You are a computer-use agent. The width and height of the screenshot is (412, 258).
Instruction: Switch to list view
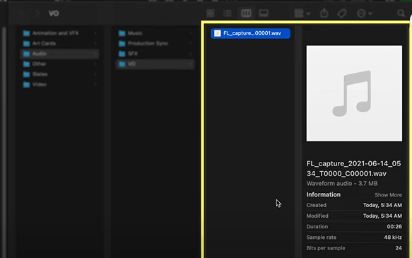pos(228,13)
